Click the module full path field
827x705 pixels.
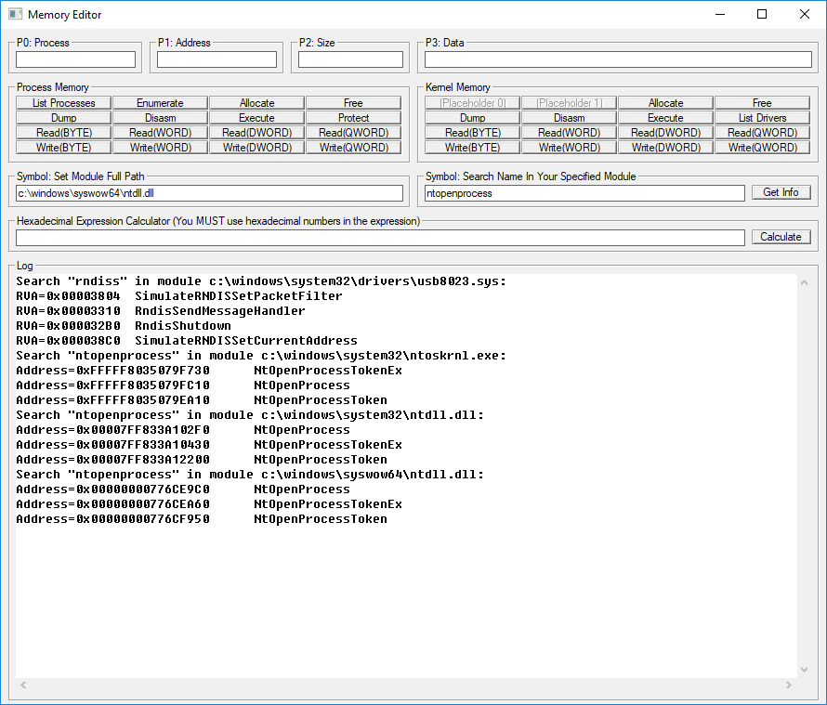[209, 193]
